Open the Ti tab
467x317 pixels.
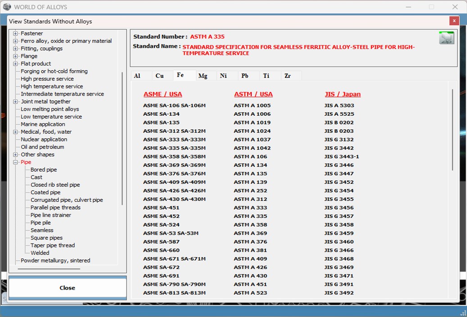tap(270, 76)
